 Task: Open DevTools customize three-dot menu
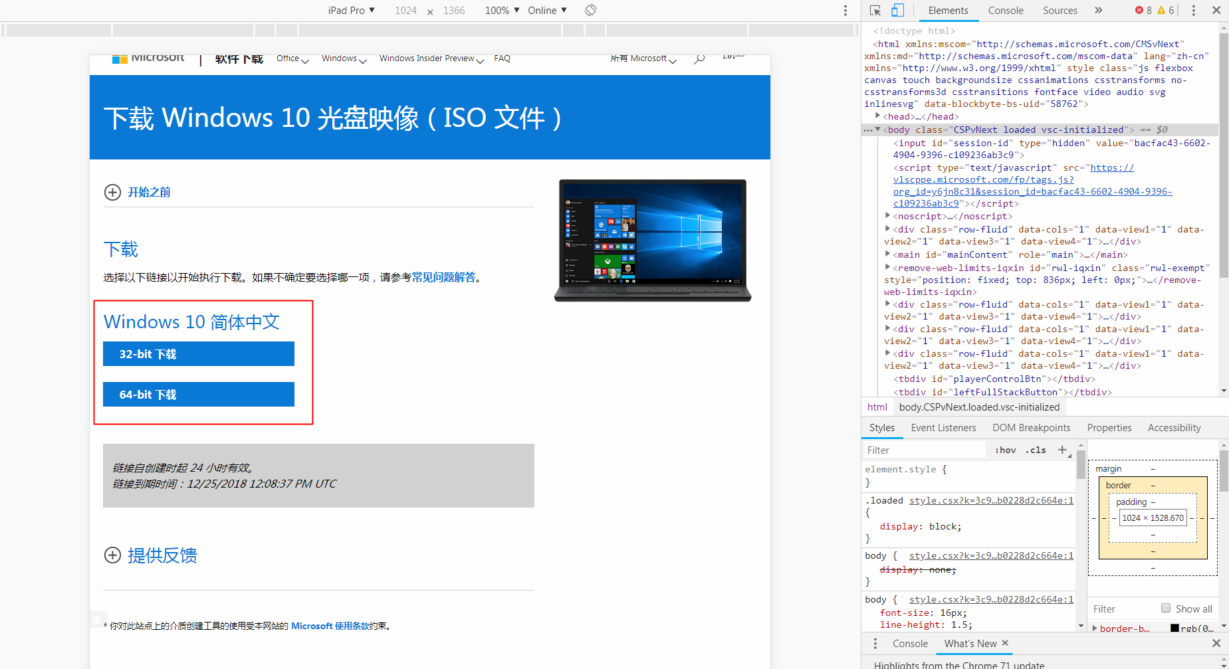tap(1194, 10)
